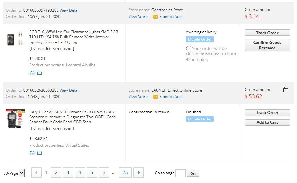Click return icon under RGB T10 product
Image resolution: width=297 pixels, height=183 pixels.
point(40,73)
